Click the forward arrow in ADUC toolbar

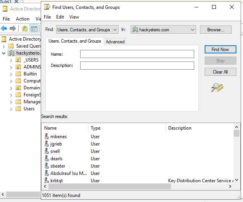(13, 29)
